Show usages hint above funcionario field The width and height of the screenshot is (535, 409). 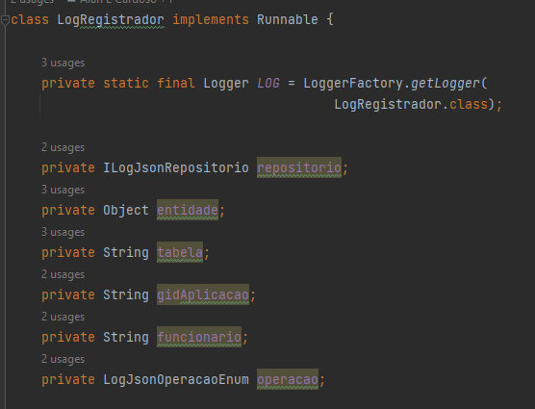coord(63,317)
